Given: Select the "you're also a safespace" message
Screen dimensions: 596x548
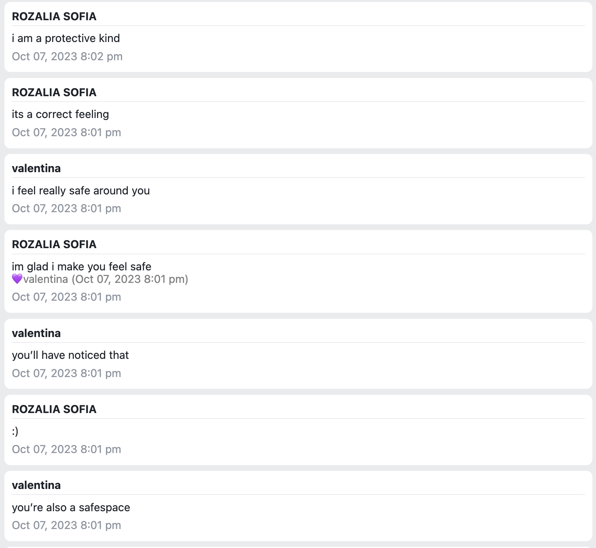Looking at the screenshot, I should (71, 508).
